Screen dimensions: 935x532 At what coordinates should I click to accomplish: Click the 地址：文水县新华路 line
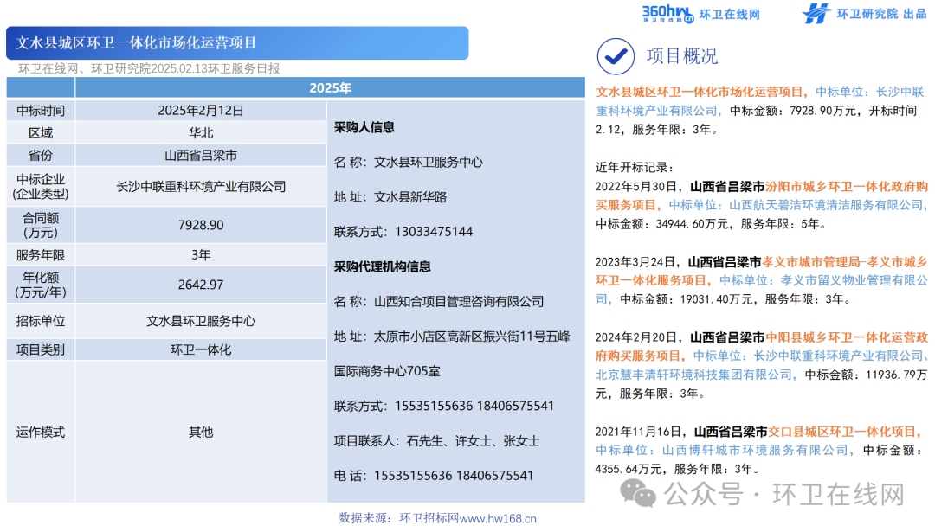coord(390,197)
